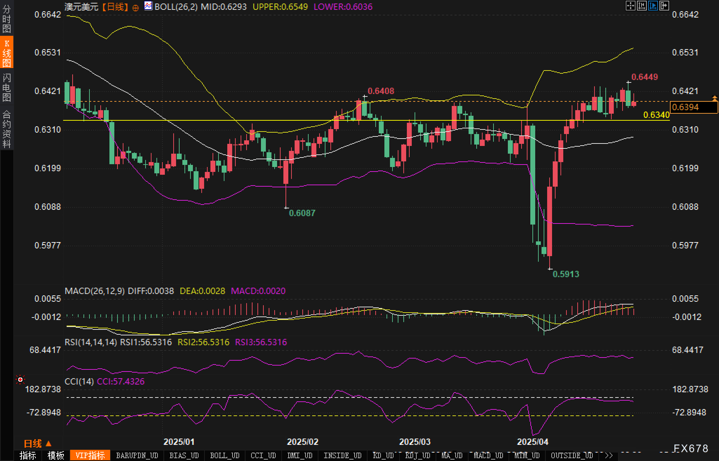Click the BOLL indicator chart icon
719x461 pixels.
point(148,6)
